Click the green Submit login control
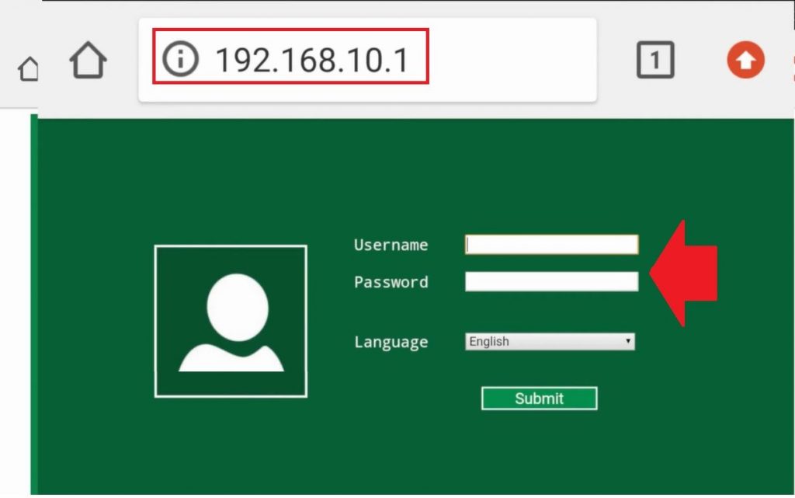The width and height of the screenshot is (795, 498). (539, 399)
